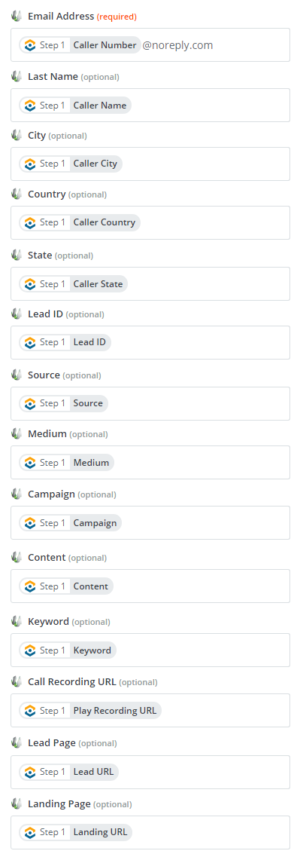Click empty area of the City input field
300x857 pixels.
[x=208, y=164]
